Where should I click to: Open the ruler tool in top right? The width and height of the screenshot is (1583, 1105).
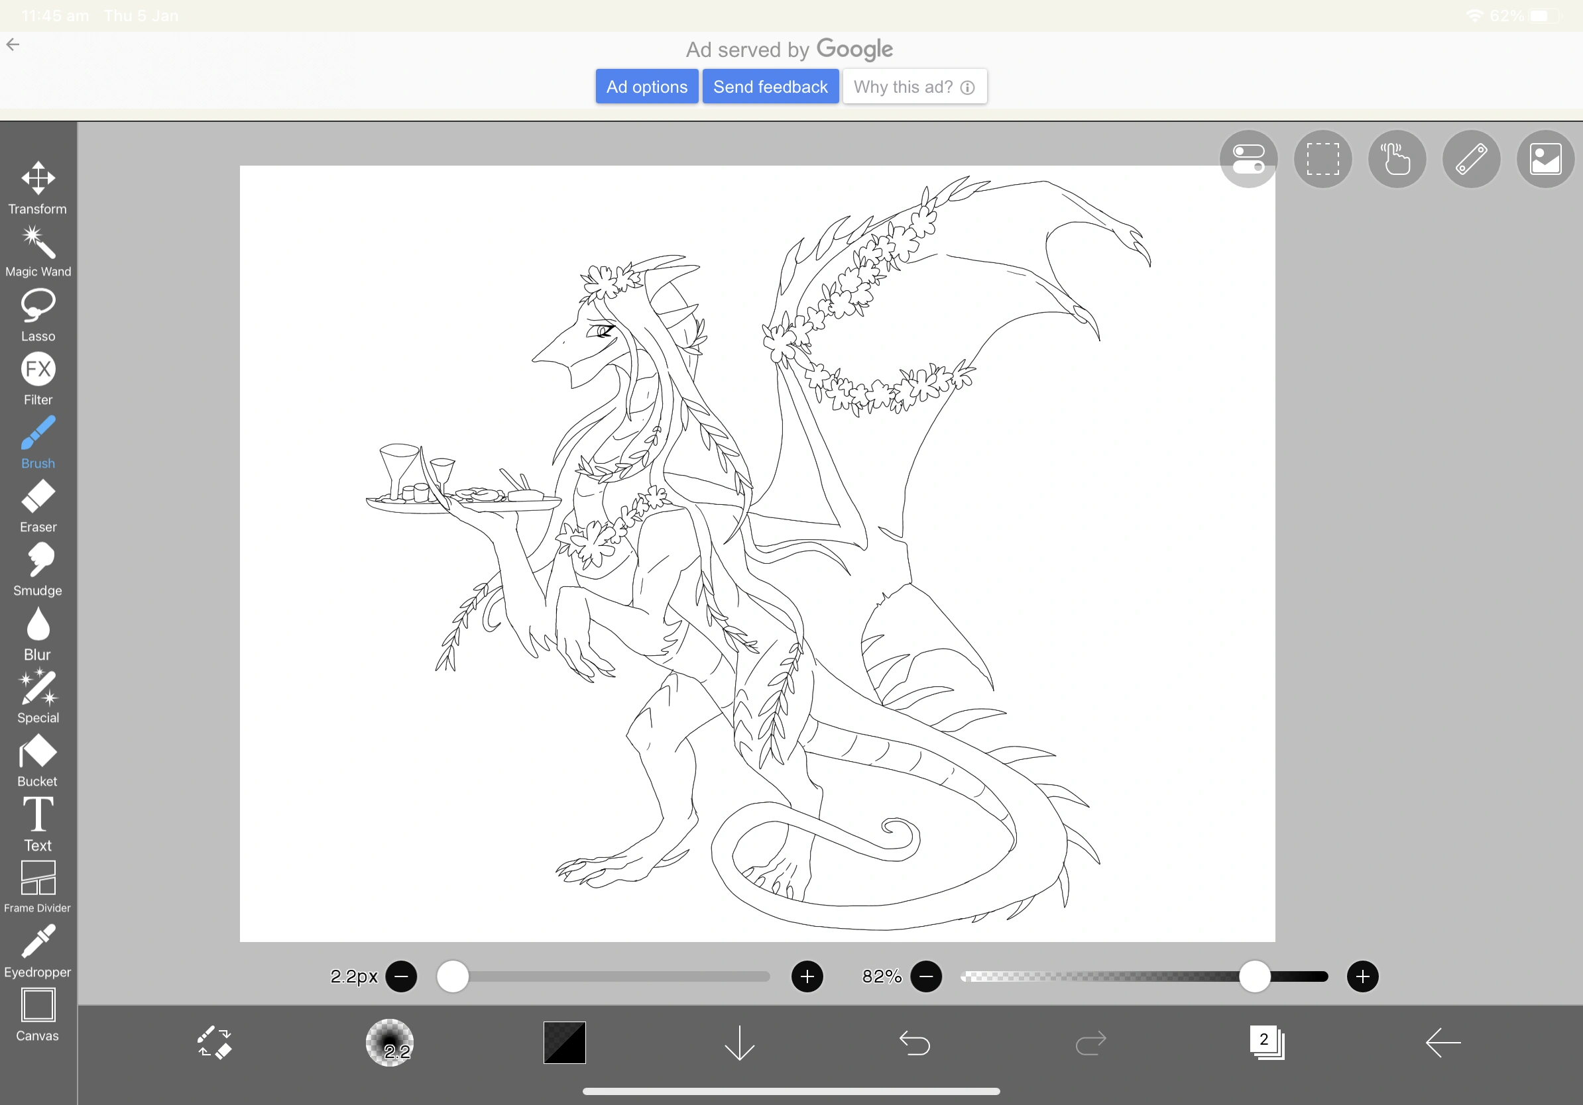1470,158
